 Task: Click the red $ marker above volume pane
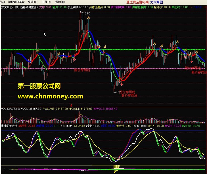tap(71, 105)
